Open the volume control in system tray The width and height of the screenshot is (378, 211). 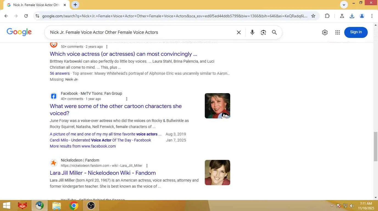pos(352,206)
